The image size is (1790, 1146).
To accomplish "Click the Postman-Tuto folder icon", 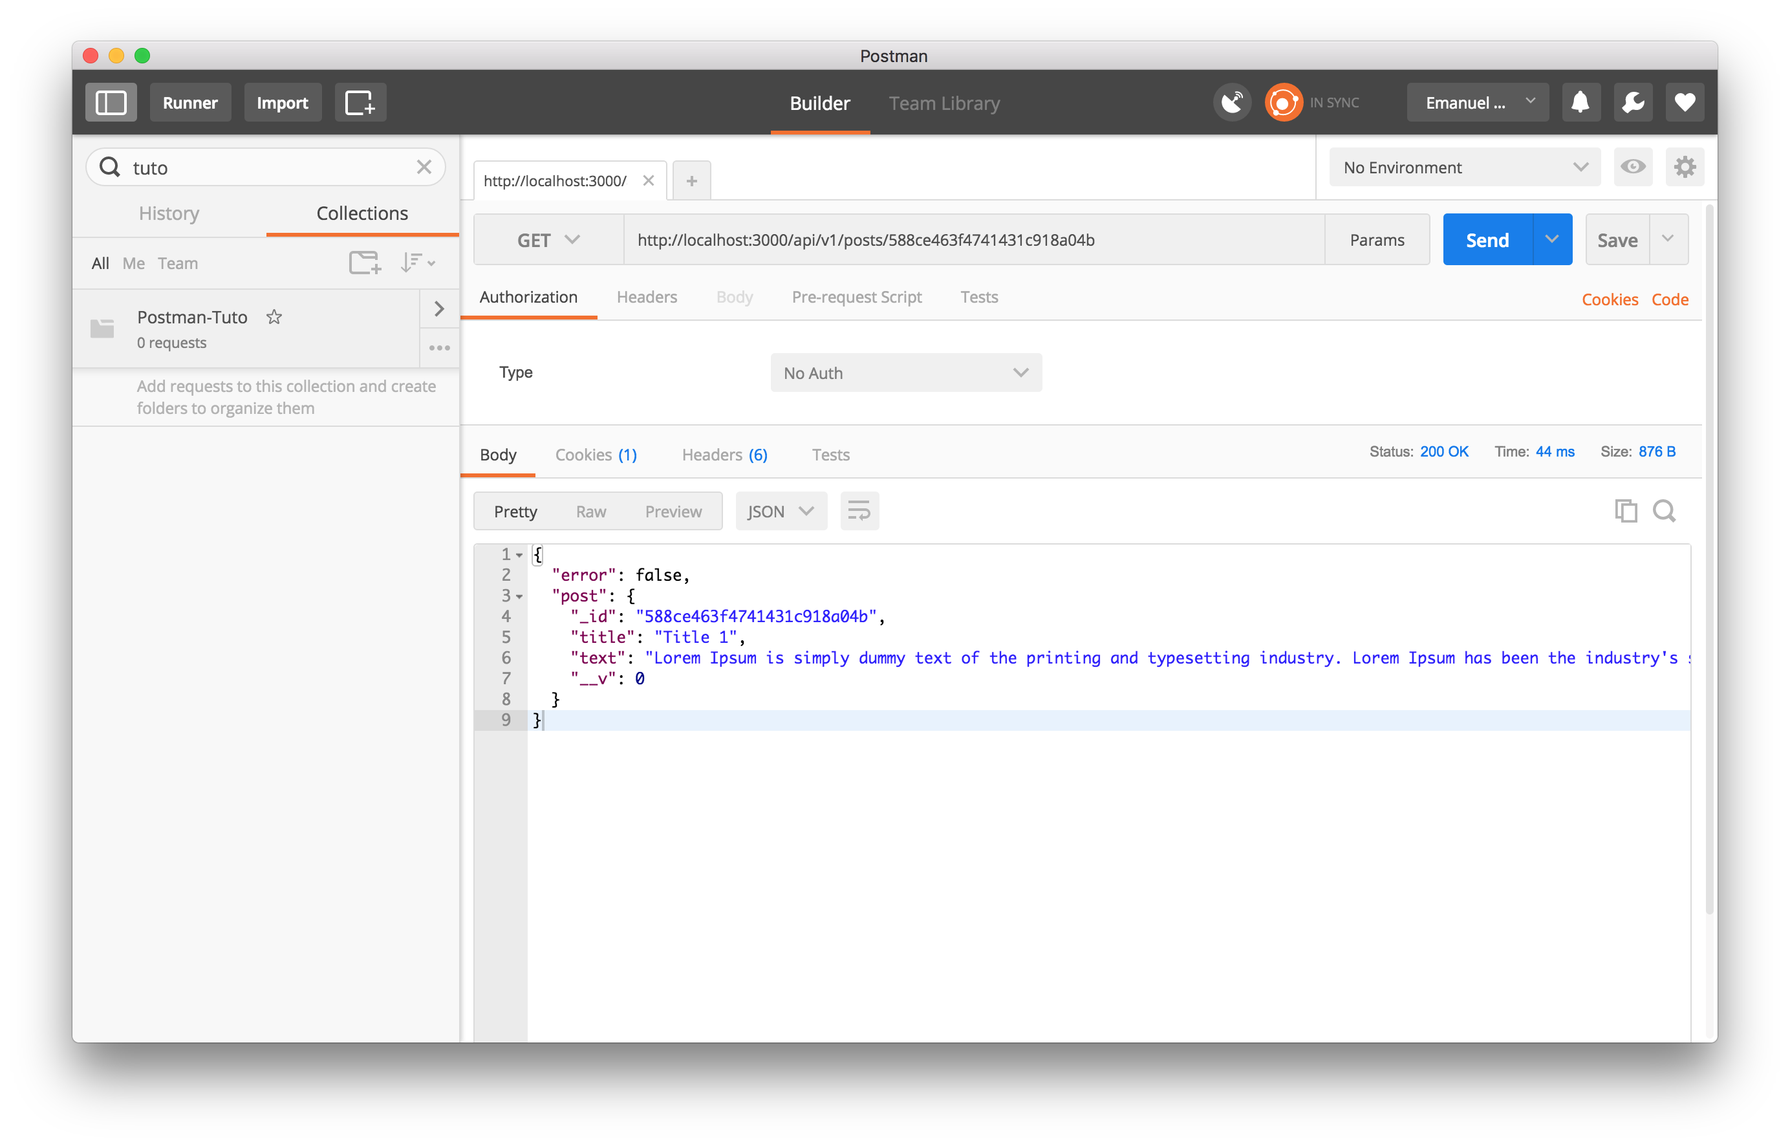I will coord(102,328).
